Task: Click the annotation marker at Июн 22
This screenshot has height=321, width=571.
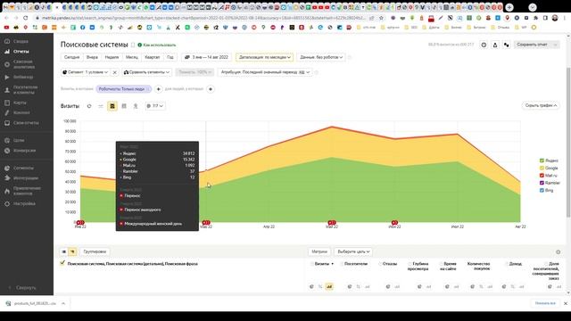Action: coord(394,222)
